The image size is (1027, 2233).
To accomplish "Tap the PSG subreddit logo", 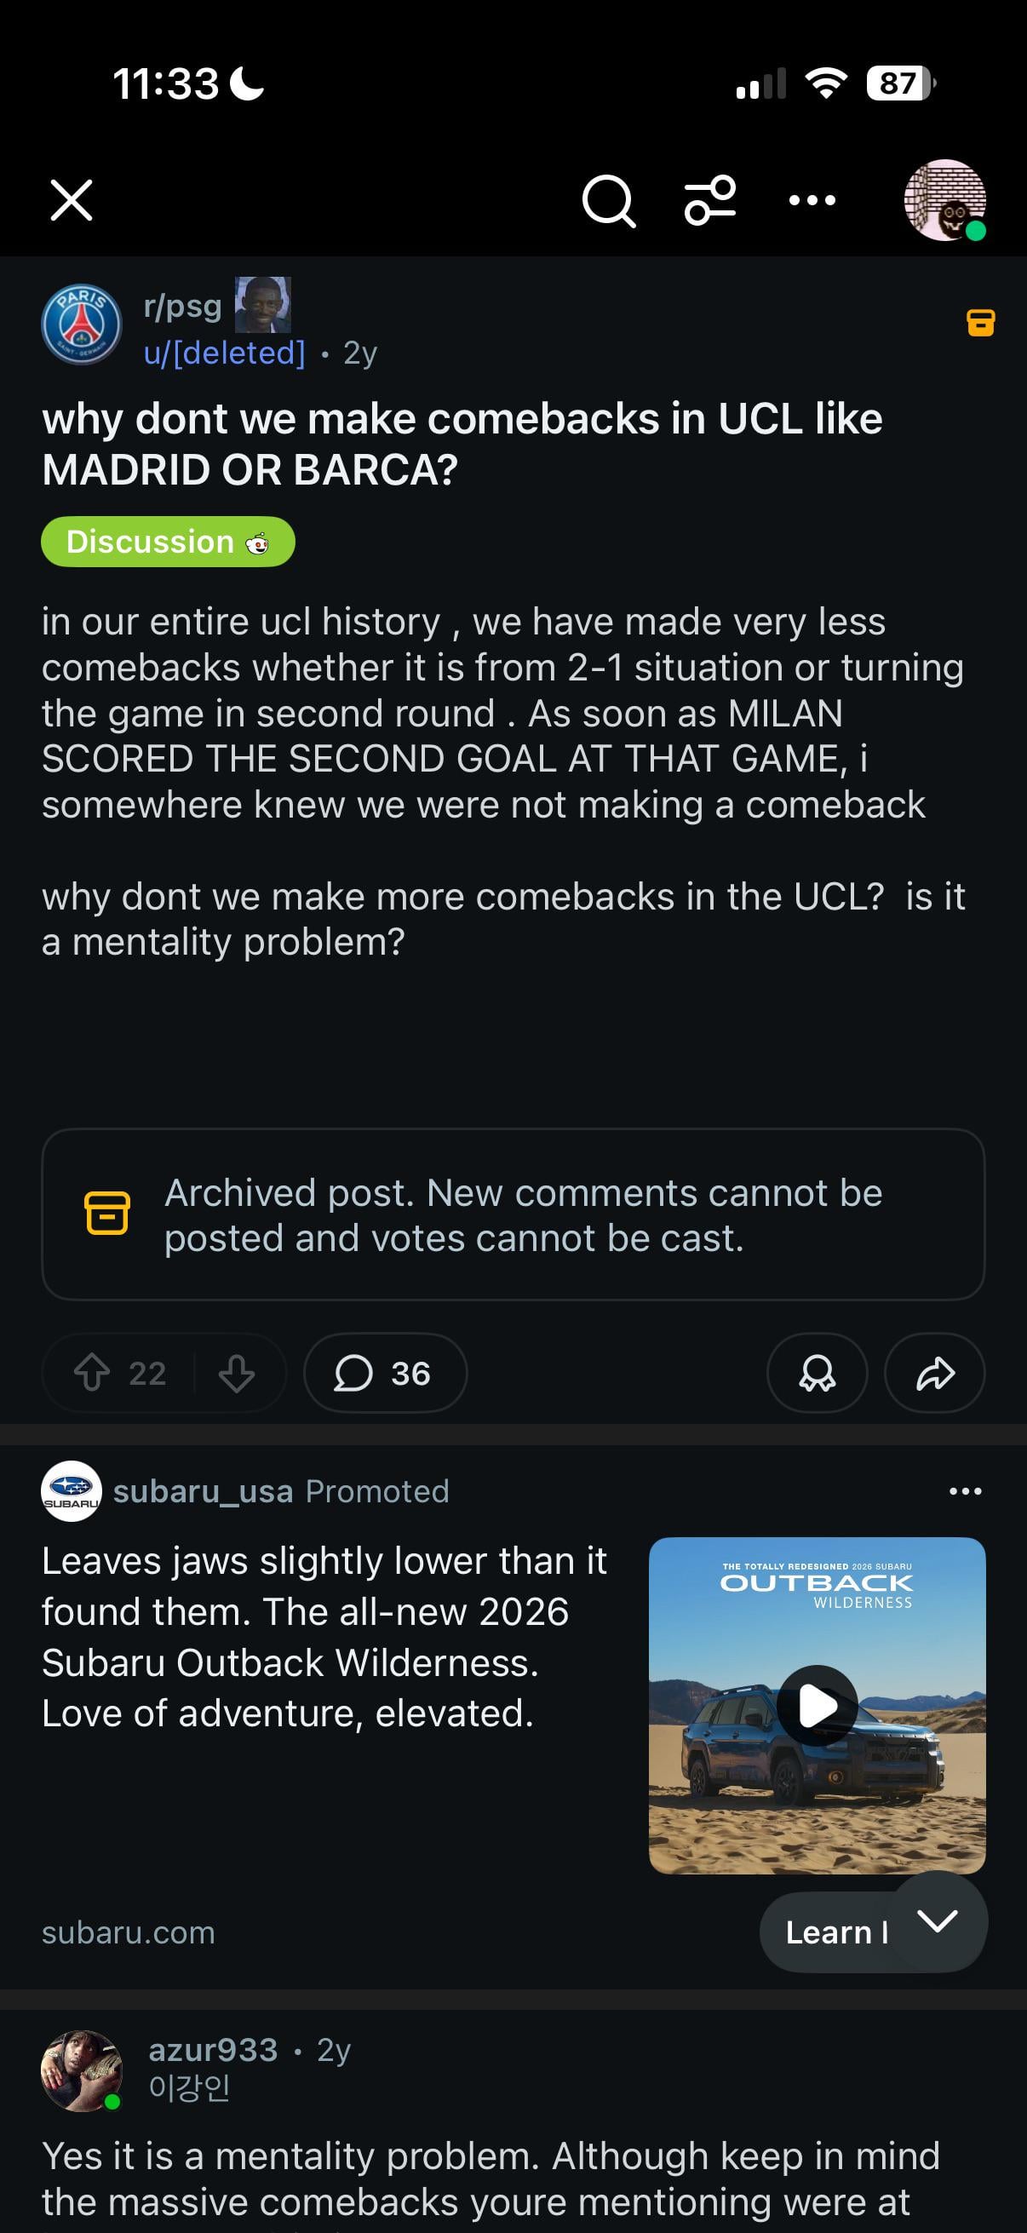I will pyautogui.click(x=82, y=325).
